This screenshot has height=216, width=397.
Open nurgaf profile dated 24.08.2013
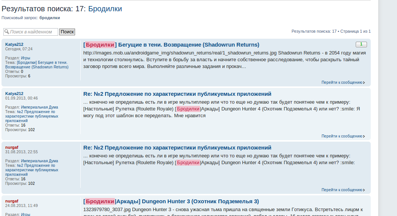pos(12,201)
